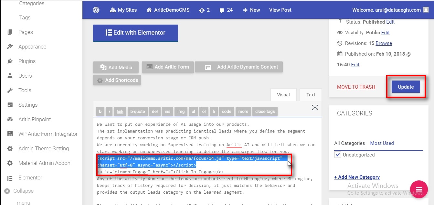Viewport: 434px width, 205px height.
Task: Click the user avatar icon
Action: (426, 10)
